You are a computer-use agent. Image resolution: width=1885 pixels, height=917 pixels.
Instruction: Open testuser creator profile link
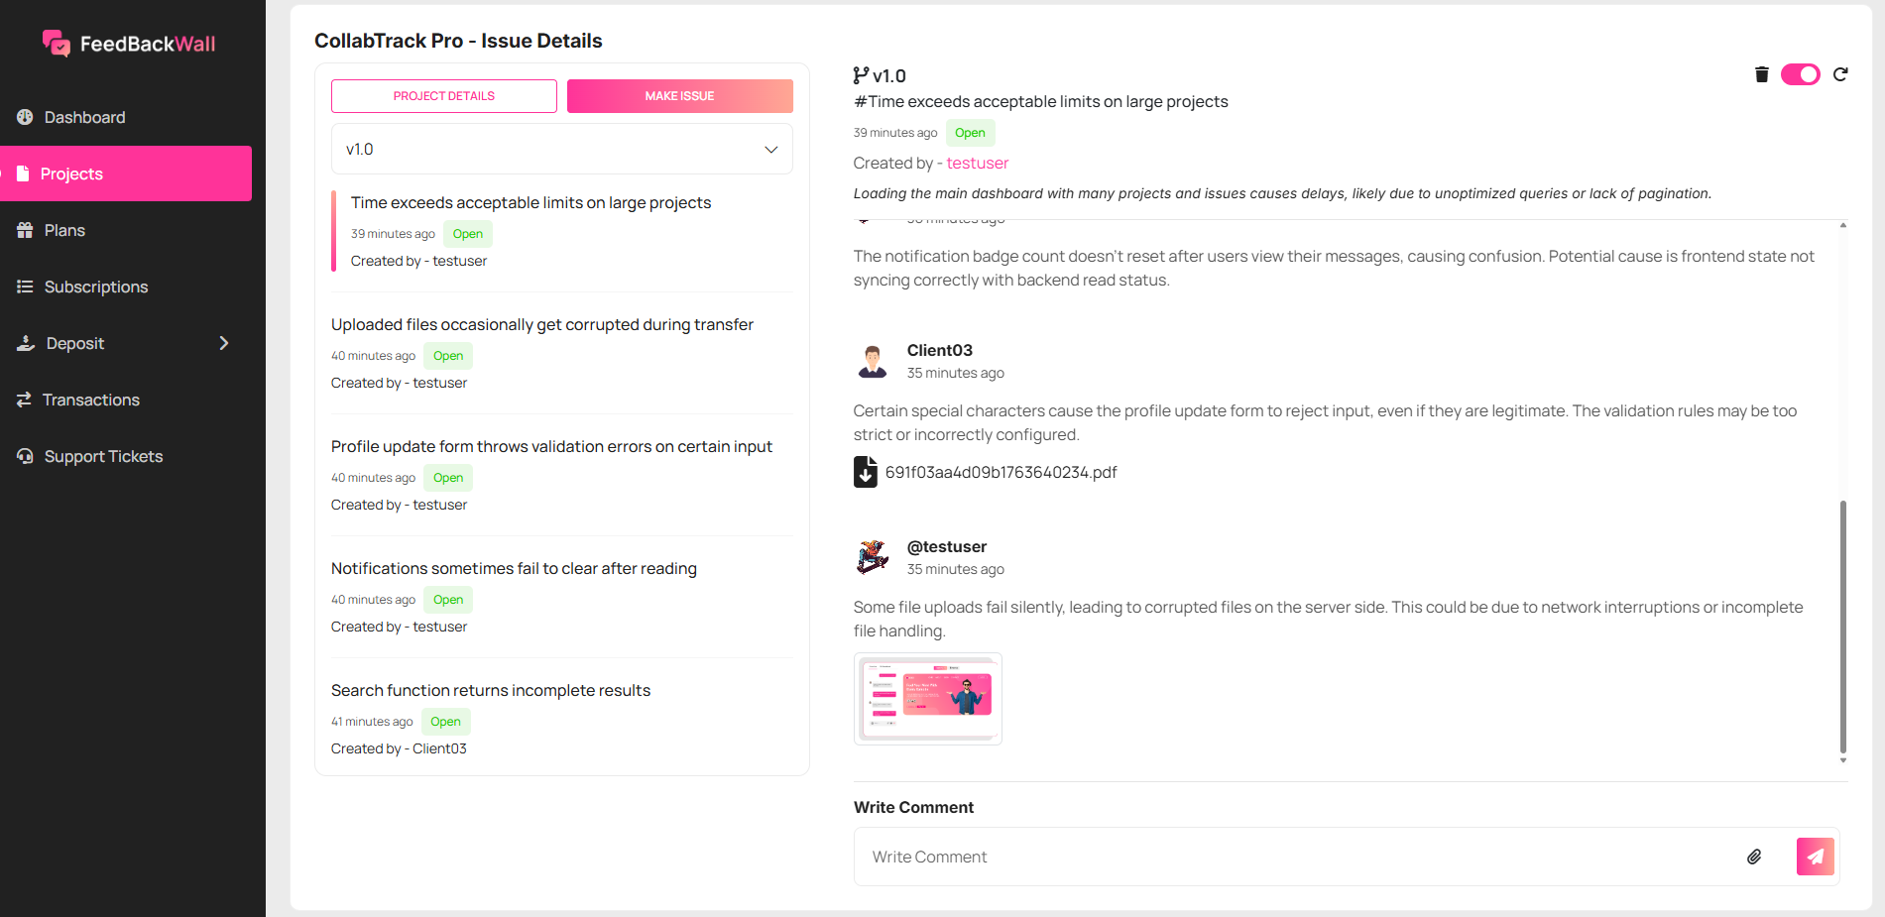(x=977, y=163)
